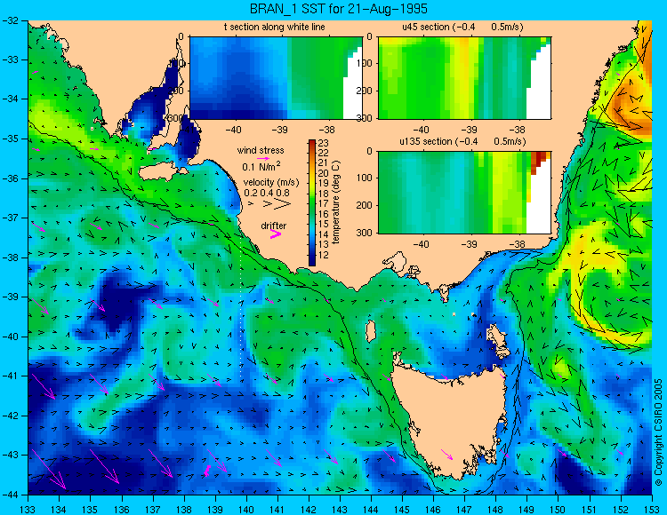
Task: Click the title BRAN_1 SST for 21-Aug-1995
Action: tap(338, 9)
